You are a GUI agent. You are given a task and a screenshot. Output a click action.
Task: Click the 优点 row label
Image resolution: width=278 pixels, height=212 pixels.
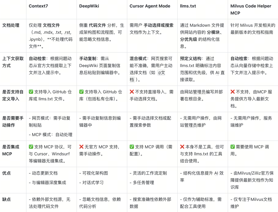pos(6,173)
